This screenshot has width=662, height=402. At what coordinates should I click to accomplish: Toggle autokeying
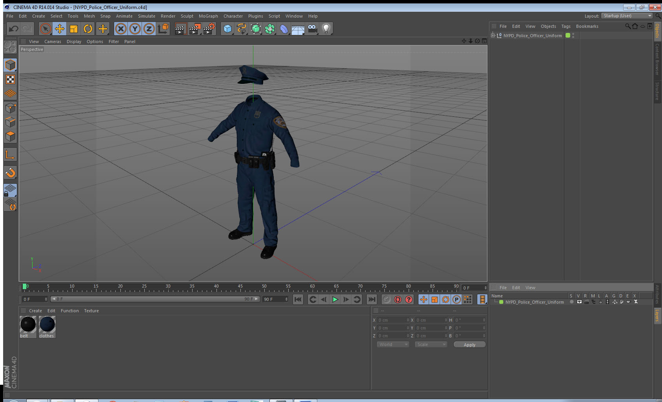[x=398, y=299]
